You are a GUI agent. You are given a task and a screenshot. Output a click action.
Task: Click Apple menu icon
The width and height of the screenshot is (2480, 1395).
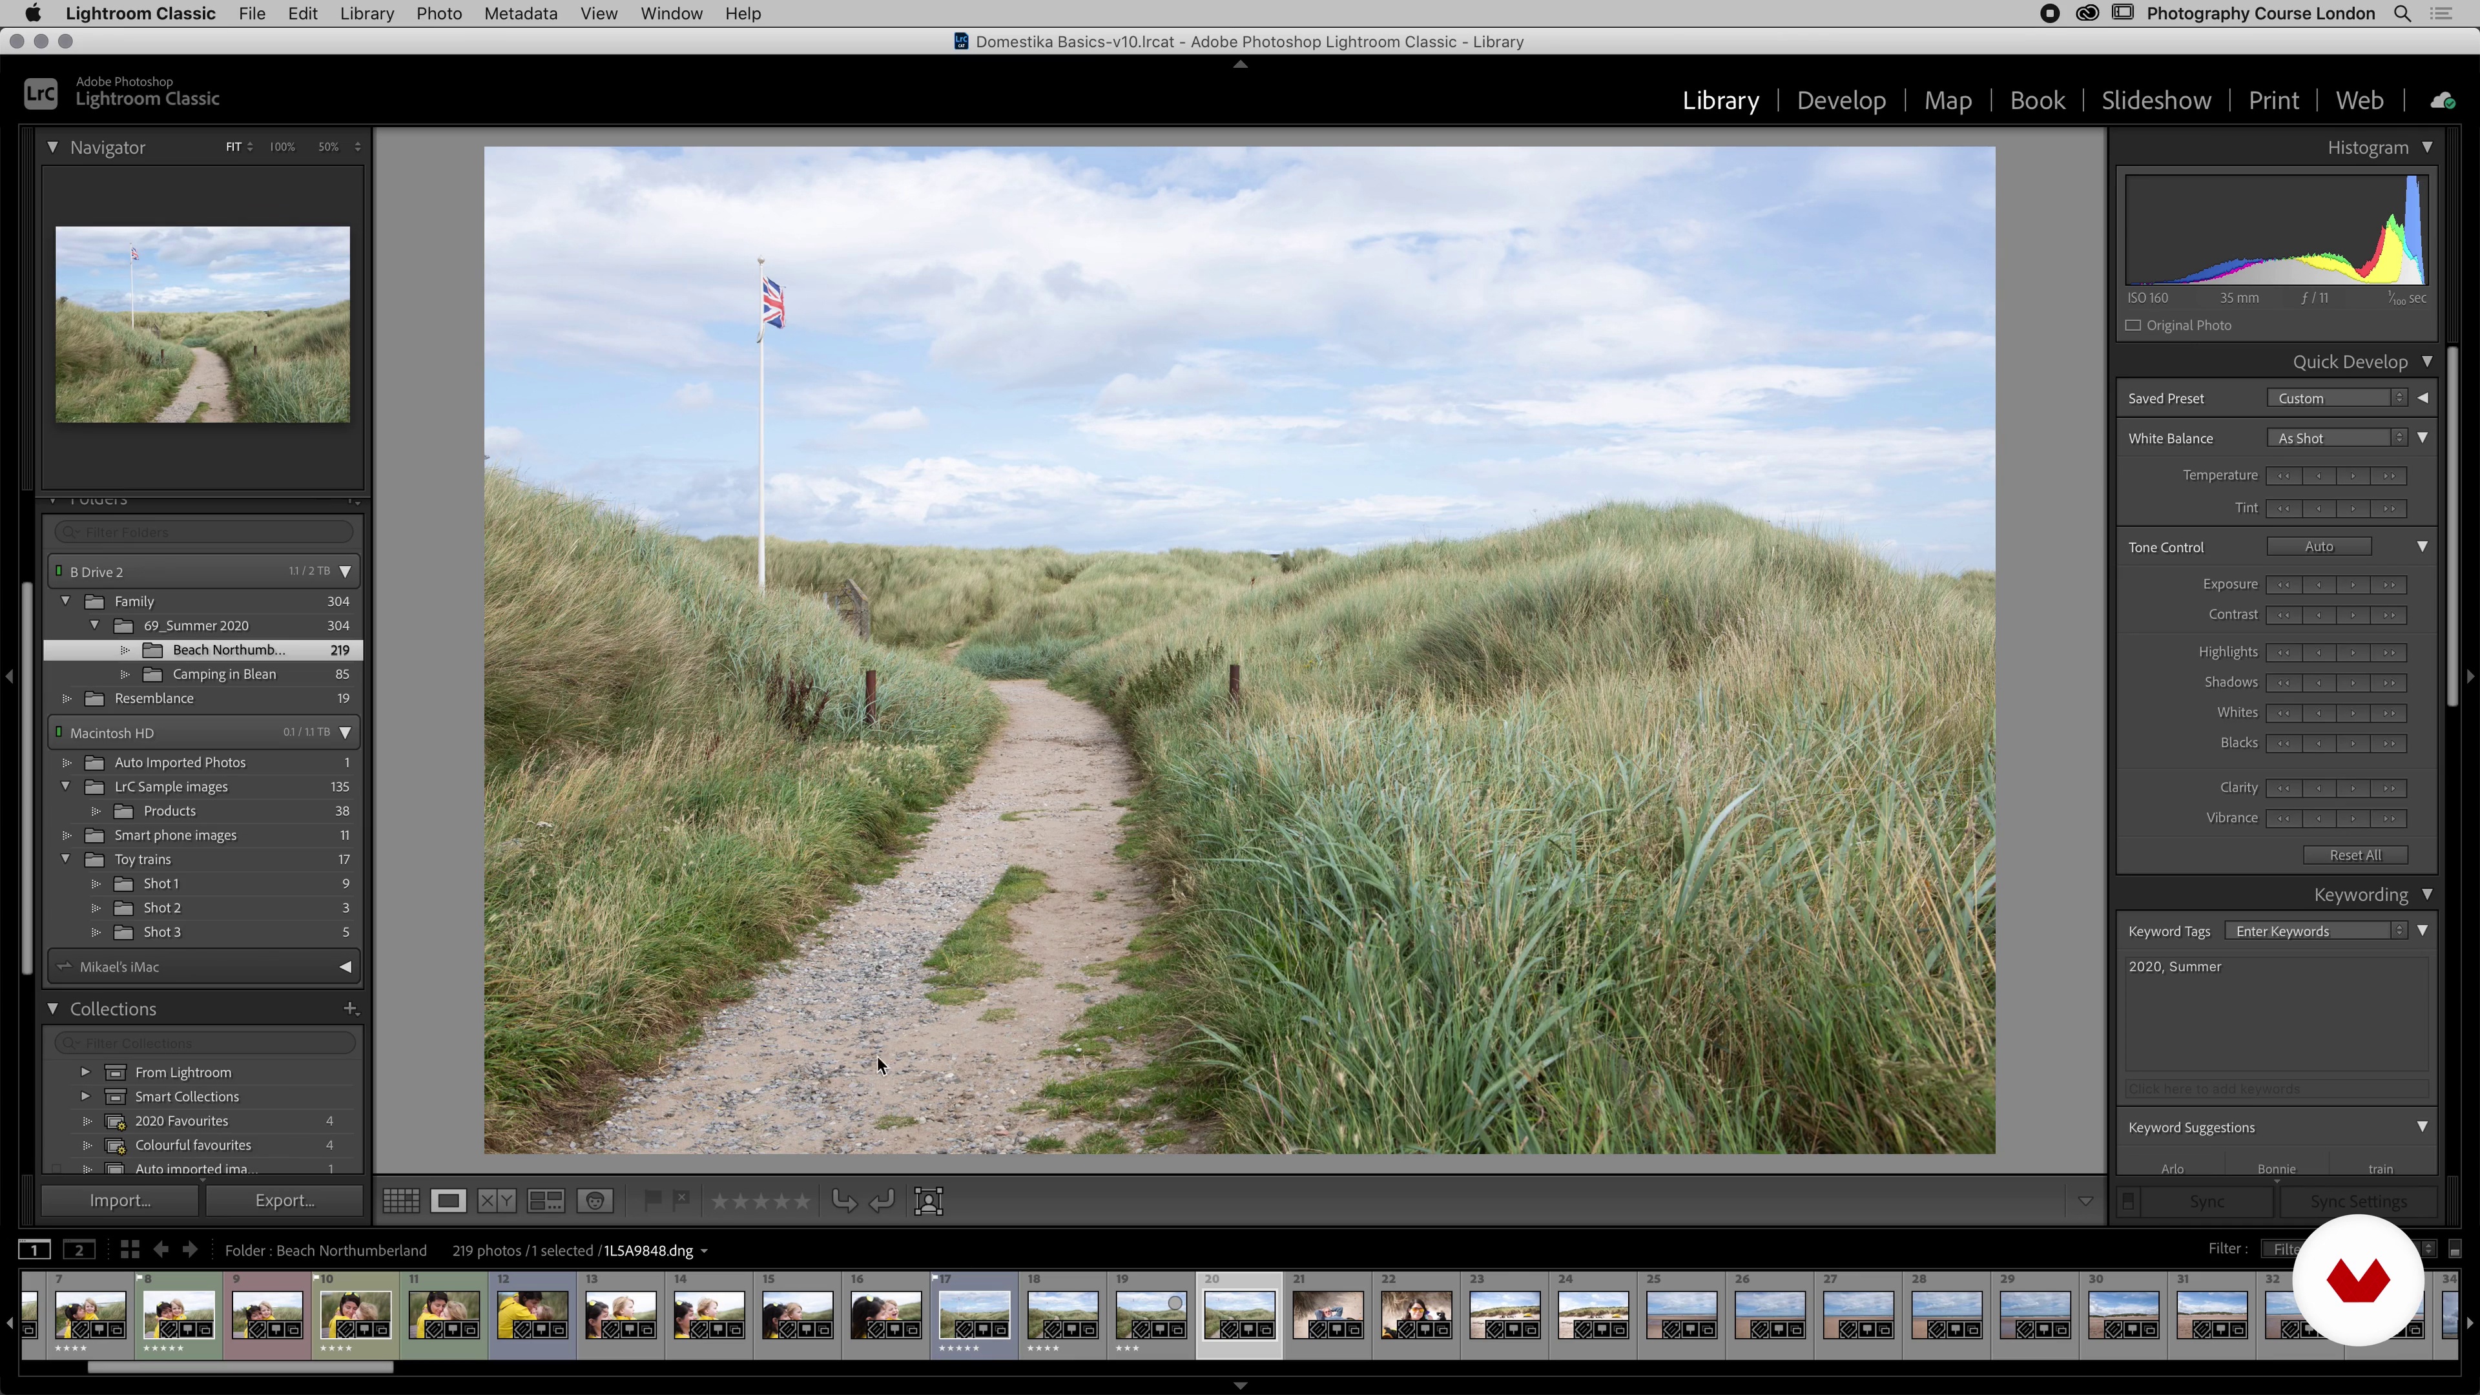pos(33,14)
